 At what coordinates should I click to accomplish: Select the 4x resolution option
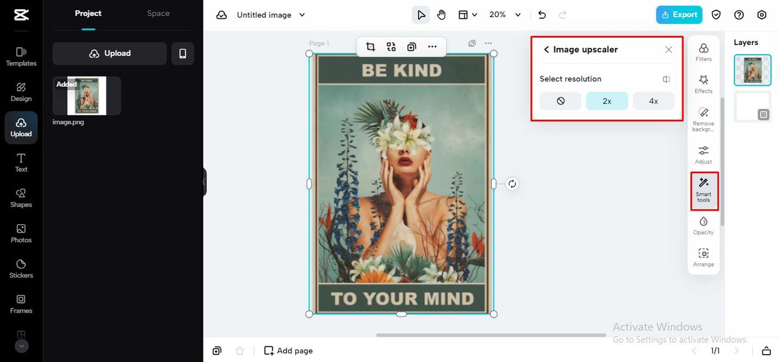point(654,101)
